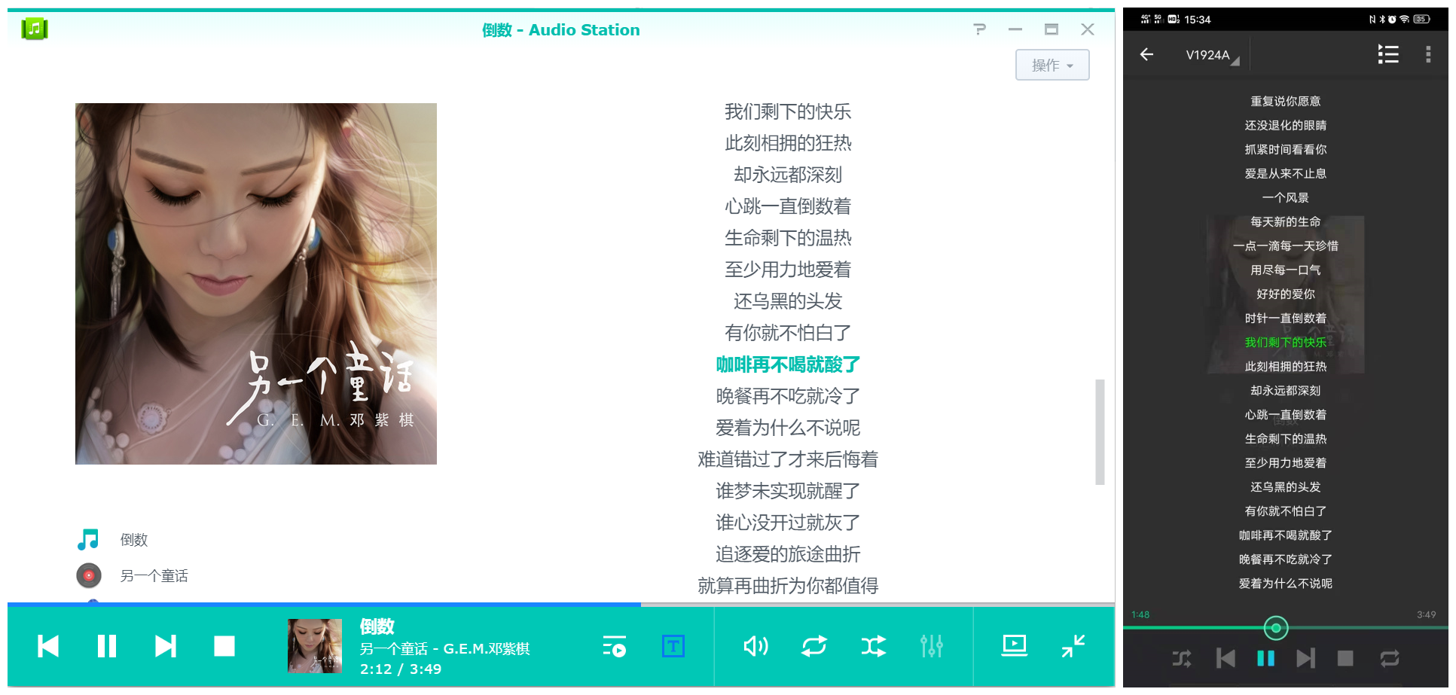
Task: Toggle shuffle on the phone player
Action: (1182, 659)
